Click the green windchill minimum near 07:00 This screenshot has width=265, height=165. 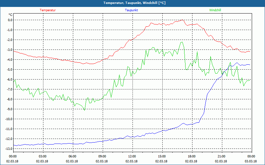(x=84, y=110)
